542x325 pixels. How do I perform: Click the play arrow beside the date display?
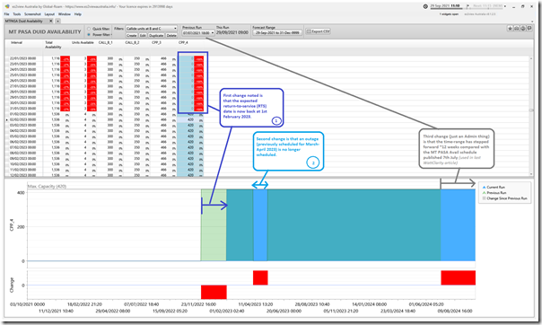pyautogui.click(x=468, y=6)
